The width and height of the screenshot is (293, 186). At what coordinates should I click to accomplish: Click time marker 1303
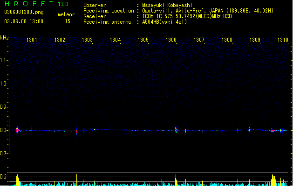(87, 40)
